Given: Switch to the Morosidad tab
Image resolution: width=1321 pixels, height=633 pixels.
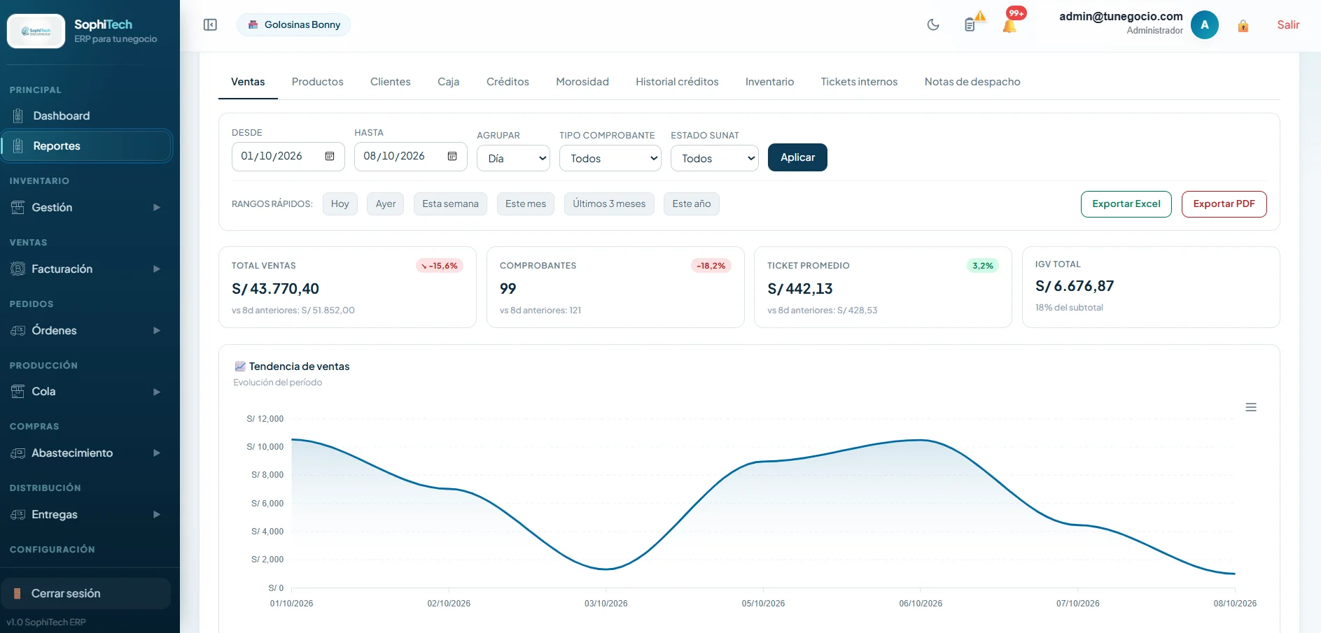Looking at the screenshot, I should (x=582, y=82).
